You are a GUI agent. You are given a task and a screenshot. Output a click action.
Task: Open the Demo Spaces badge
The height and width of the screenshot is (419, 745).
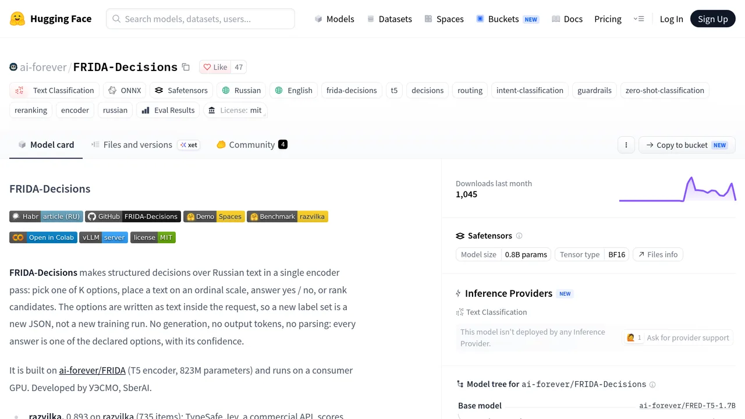[x=214, y=216]
